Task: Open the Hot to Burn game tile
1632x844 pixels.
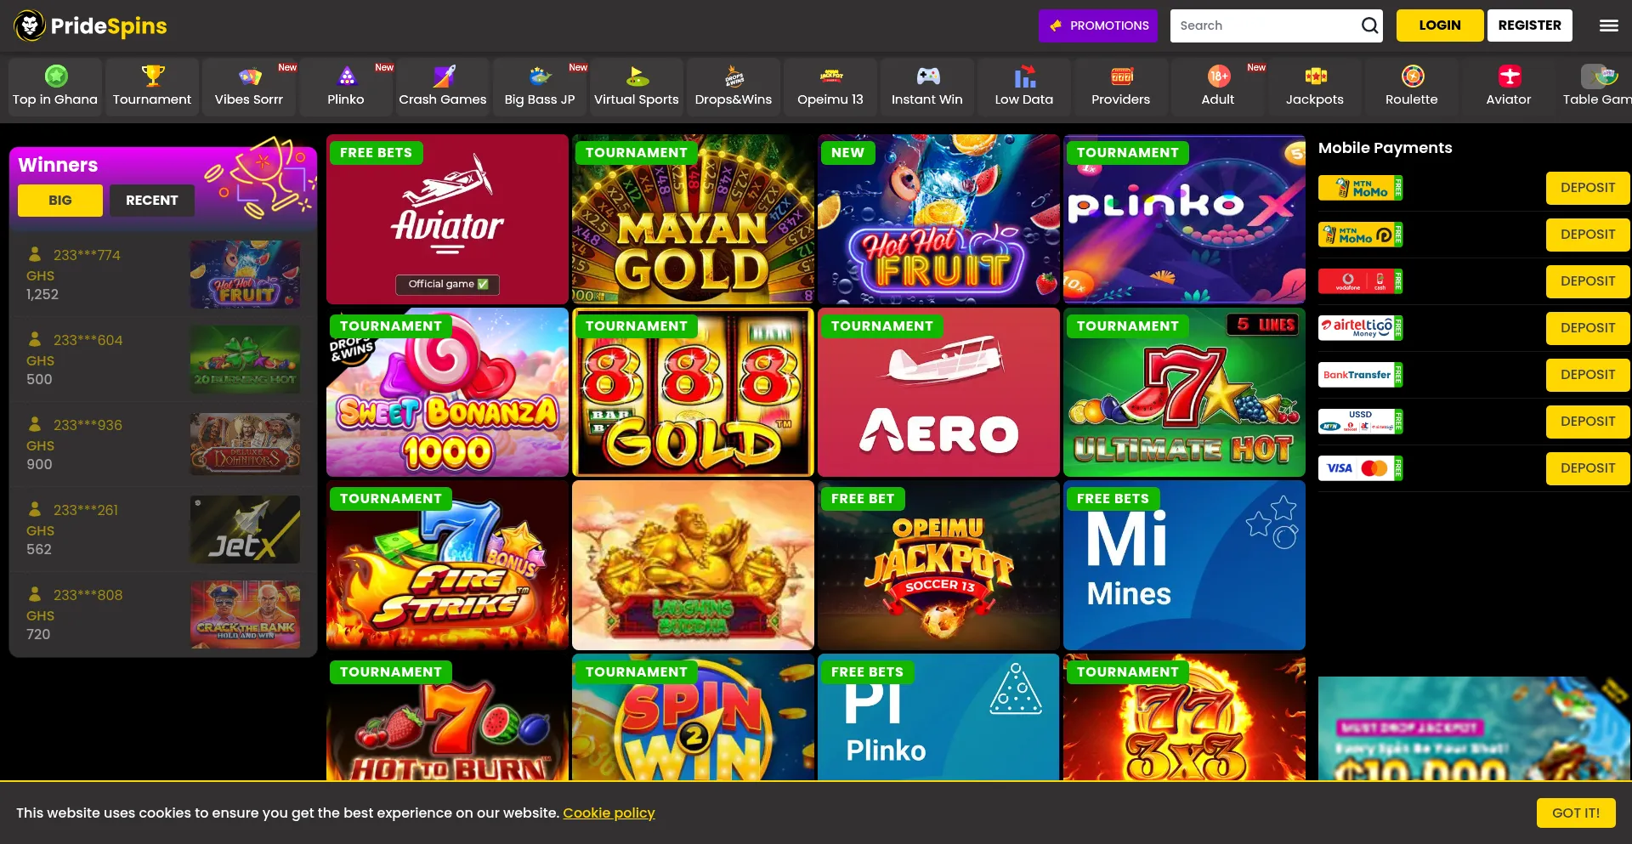Action: 447,717
